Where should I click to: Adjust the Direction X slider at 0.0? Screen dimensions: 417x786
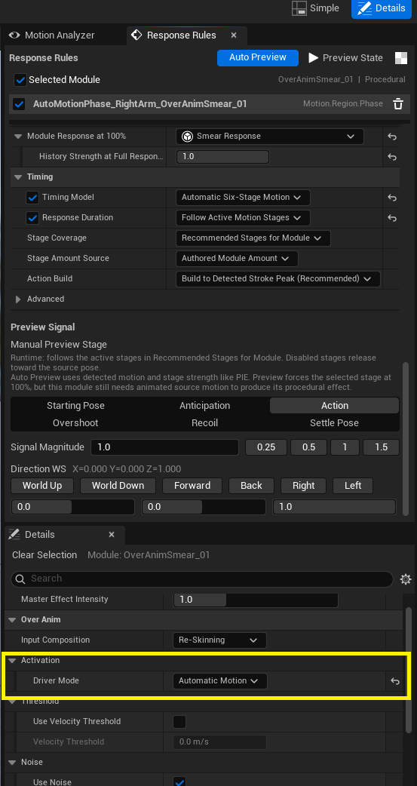[x=72, y=507]
